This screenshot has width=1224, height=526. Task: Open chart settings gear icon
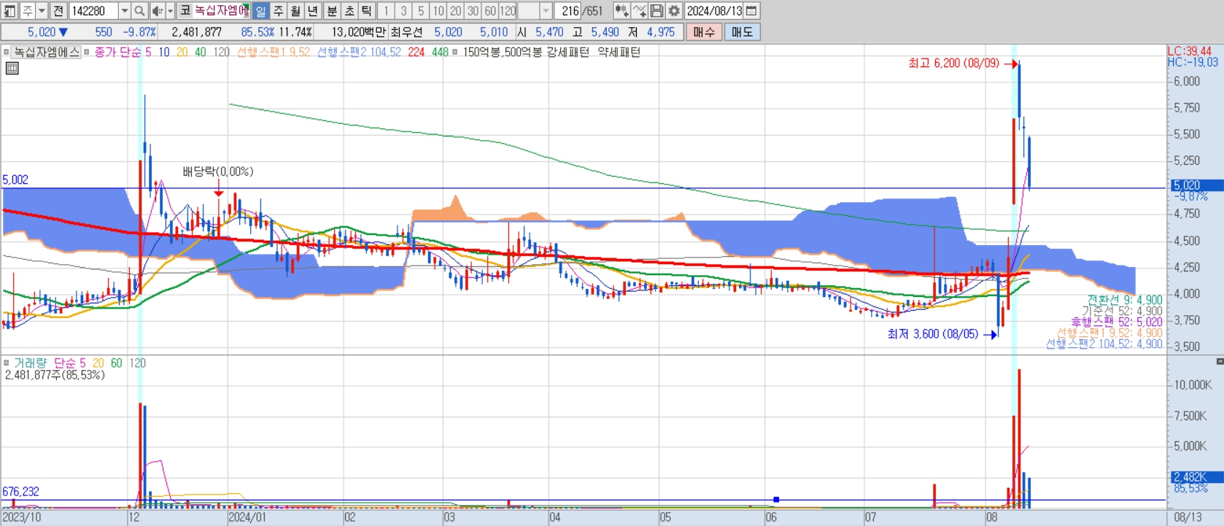click(x=674, y=11)
